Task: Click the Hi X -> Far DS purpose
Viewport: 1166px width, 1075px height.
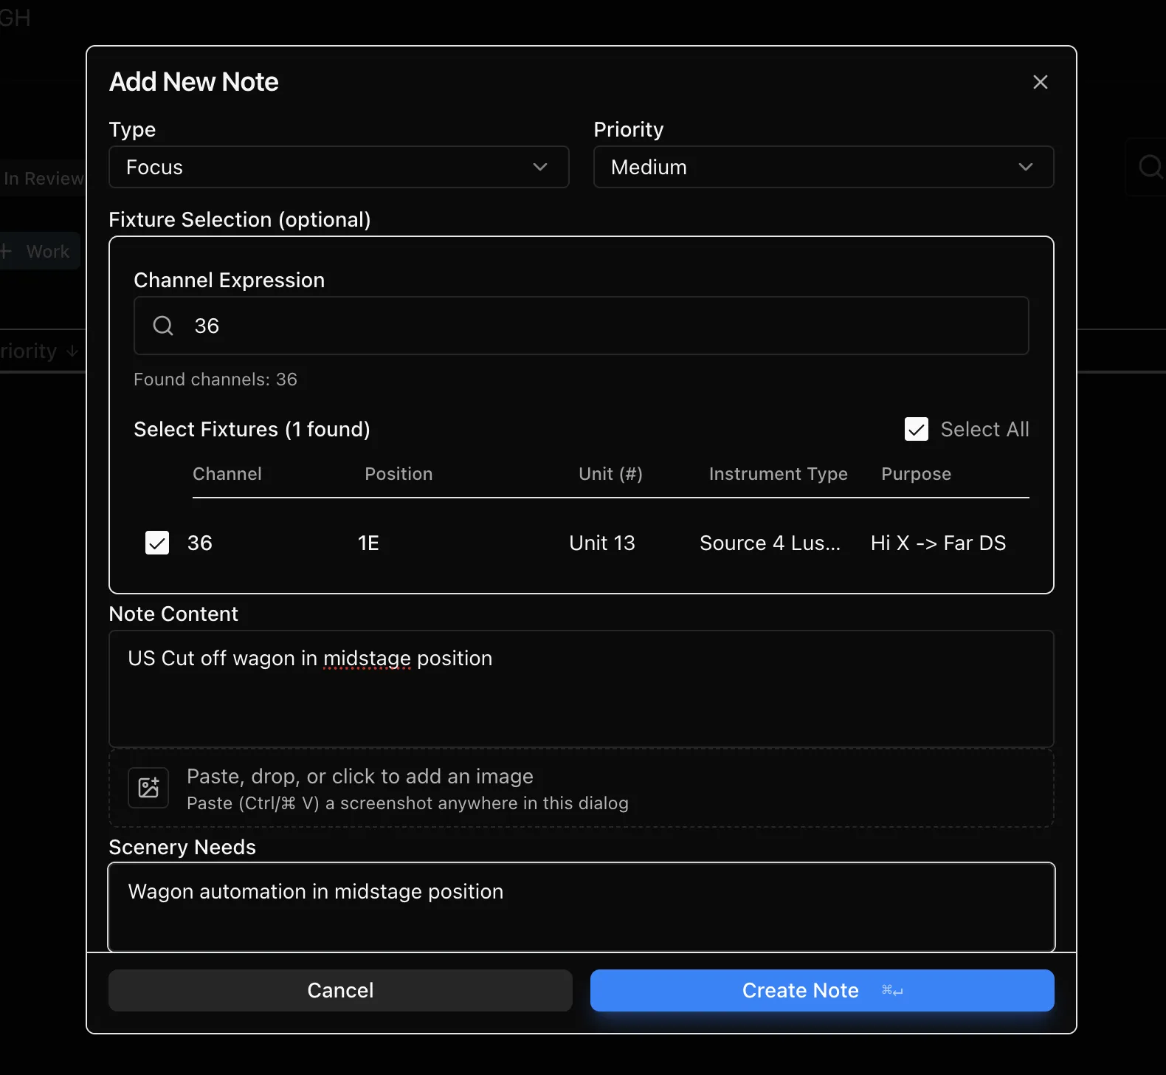Action: (938, 543)
